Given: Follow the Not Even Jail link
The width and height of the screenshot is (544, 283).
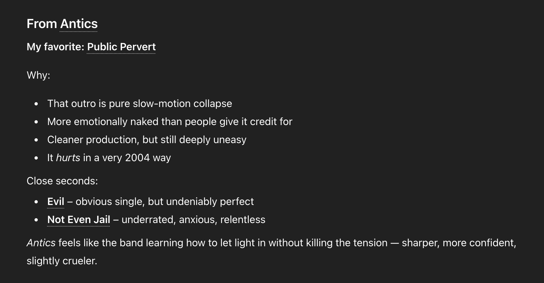Looking at the screenshot, I should [x=78, y=220].
